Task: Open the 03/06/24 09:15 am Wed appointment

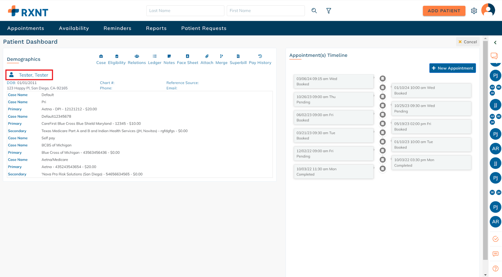Action: pyautogui.click(x=334, y=82)
